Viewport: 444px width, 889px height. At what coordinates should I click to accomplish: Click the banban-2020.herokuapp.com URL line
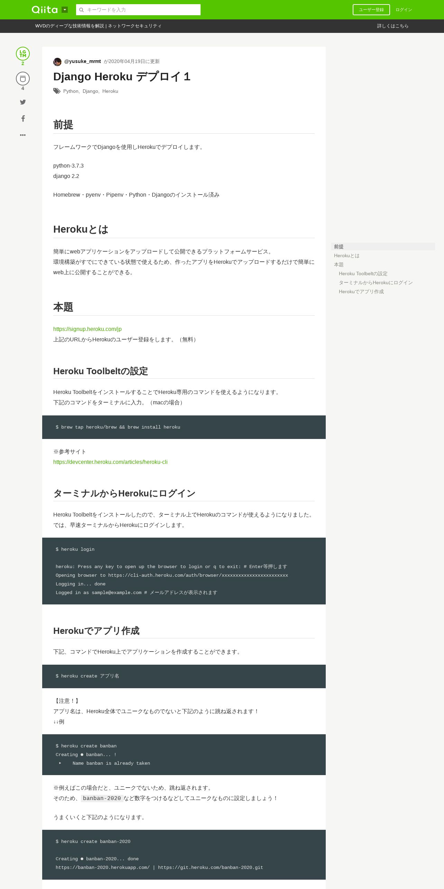click(159, 868)
